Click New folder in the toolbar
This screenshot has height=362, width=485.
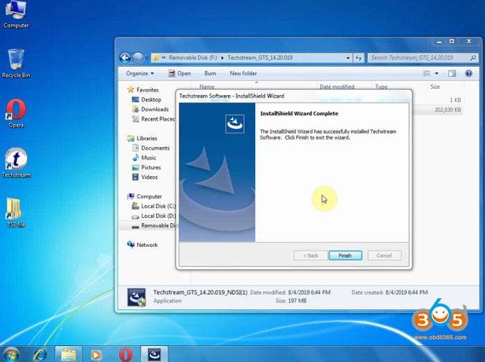point(243,74)
